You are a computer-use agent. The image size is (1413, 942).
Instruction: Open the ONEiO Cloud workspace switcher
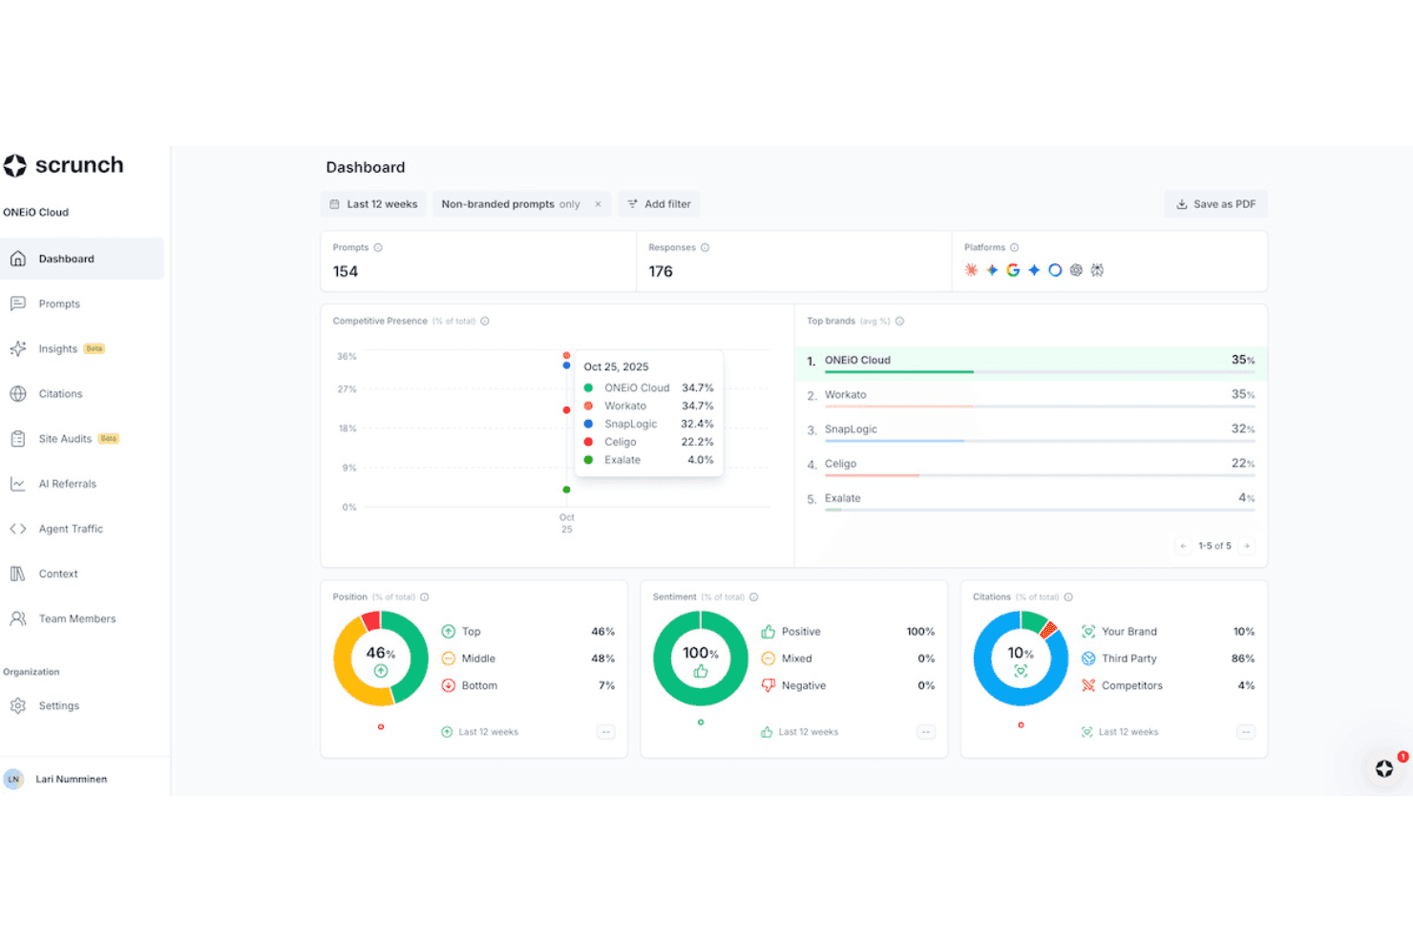coord(36,212)
